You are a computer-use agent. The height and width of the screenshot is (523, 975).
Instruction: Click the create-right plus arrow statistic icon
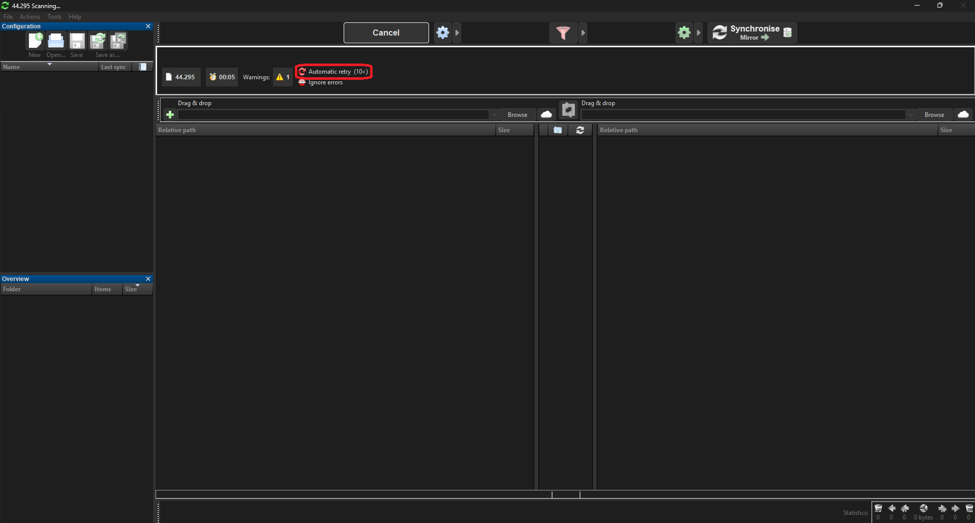942,508
